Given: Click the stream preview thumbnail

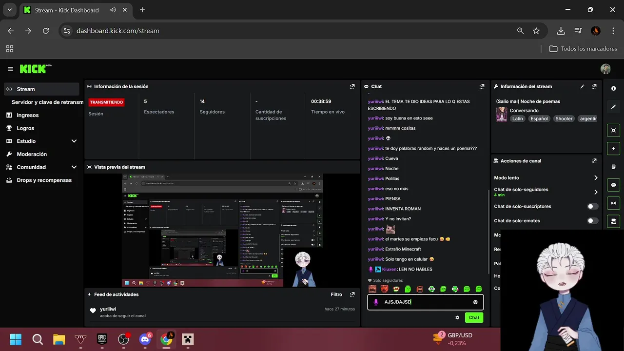Looking at the screenshot, I should point(222,230).
